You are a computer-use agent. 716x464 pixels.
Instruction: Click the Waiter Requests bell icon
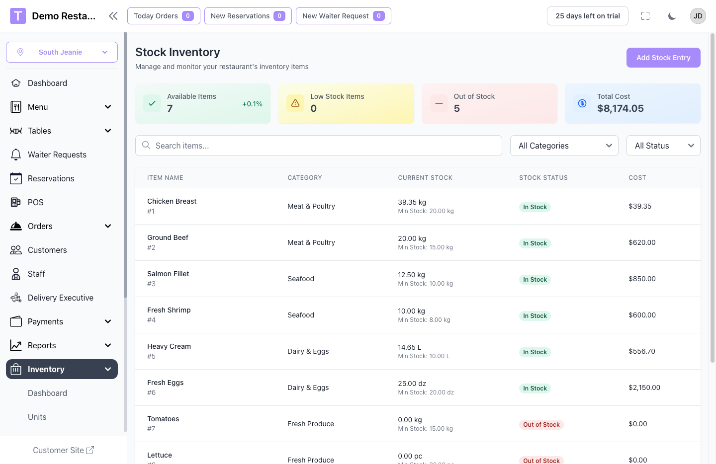[16, 155]
